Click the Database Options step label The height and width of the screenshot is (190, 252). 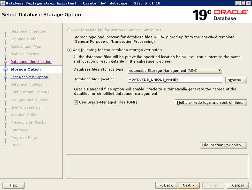point(26,84)
